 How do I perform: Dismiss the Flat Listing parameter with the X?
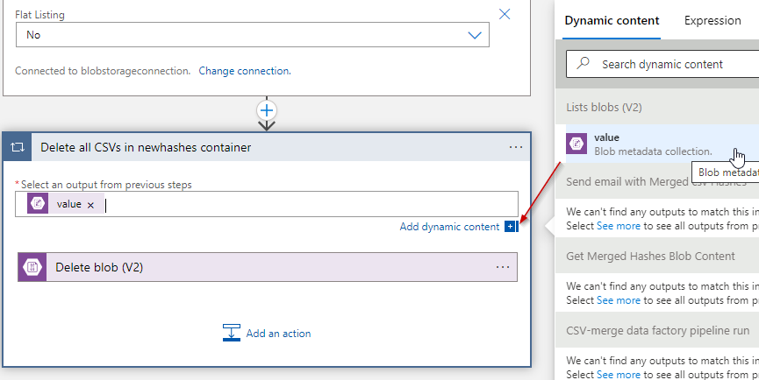point(505,14)
